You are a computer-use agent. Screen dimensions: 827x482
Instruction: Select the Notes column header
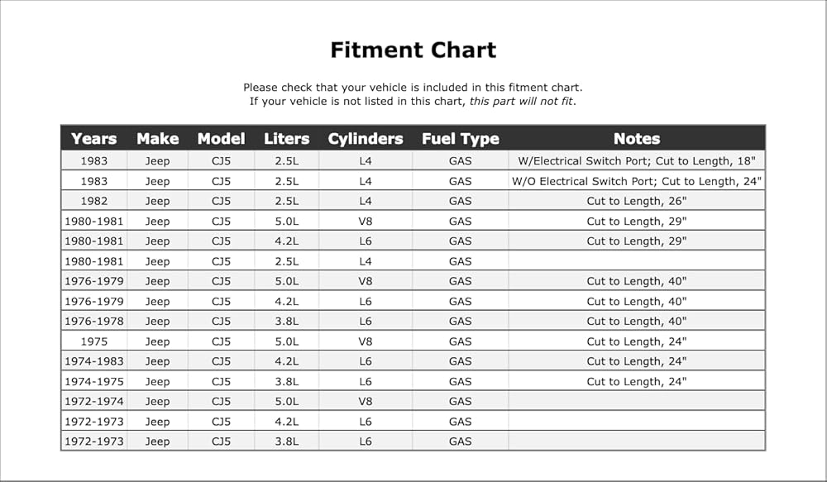(x=637, y=139)
